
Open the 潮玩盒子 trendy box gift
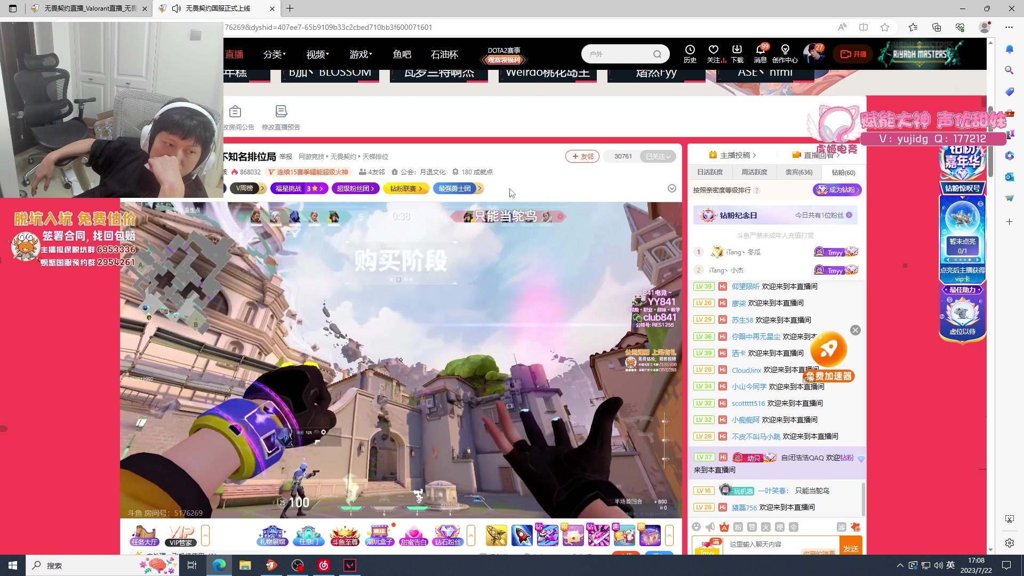pos(379,535)
